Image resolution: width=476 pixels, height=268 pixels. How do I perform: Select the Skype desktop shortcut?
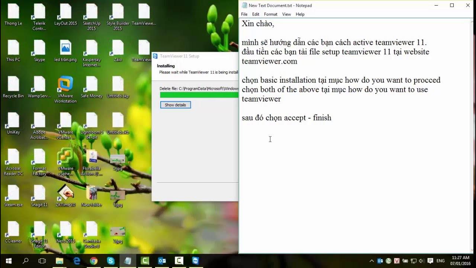pyautogui.click(x=39, y=51)
